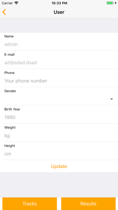This screenshot has width=118, height=210.
Task: Click the Carrier label in status bar
Action: [7, 3]
